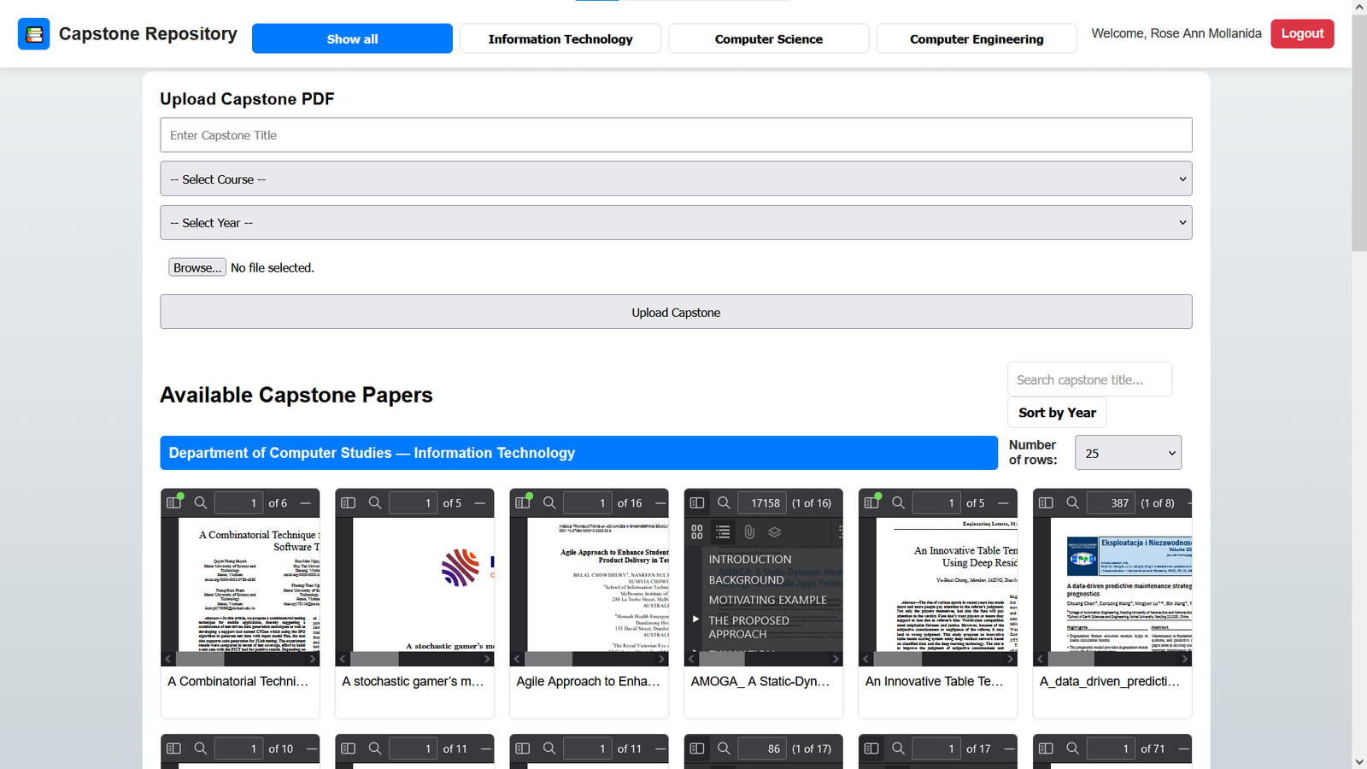Toggle sidebar of Agile Approach PDF viewer
Image resolution: width=1367 pixels, height=769 pixels.
pyautogui.click(x=523, y=503)
